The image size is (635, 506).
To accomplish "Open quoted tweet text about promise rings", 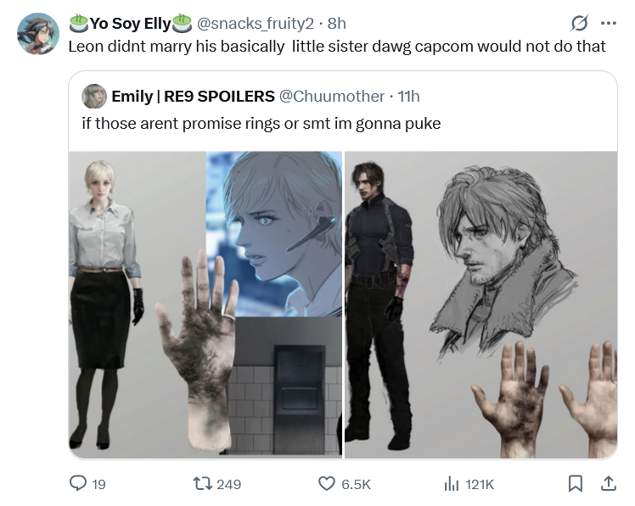I will tap(261, 124).
